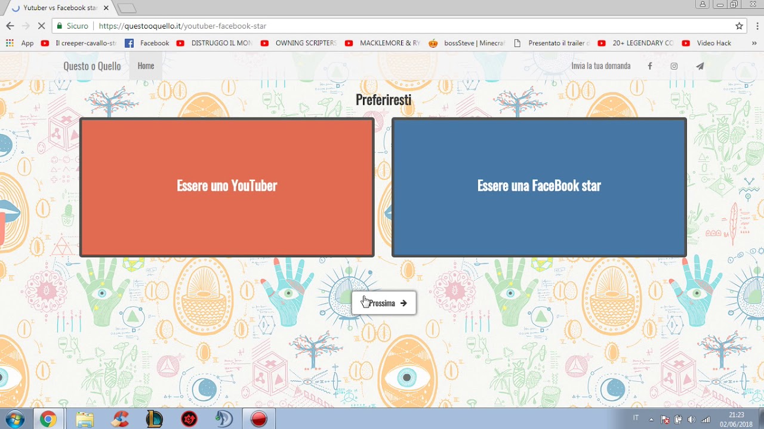This screenshot has height=429, width=764.
Task: Open the Home navigation item
Action: 146,66
